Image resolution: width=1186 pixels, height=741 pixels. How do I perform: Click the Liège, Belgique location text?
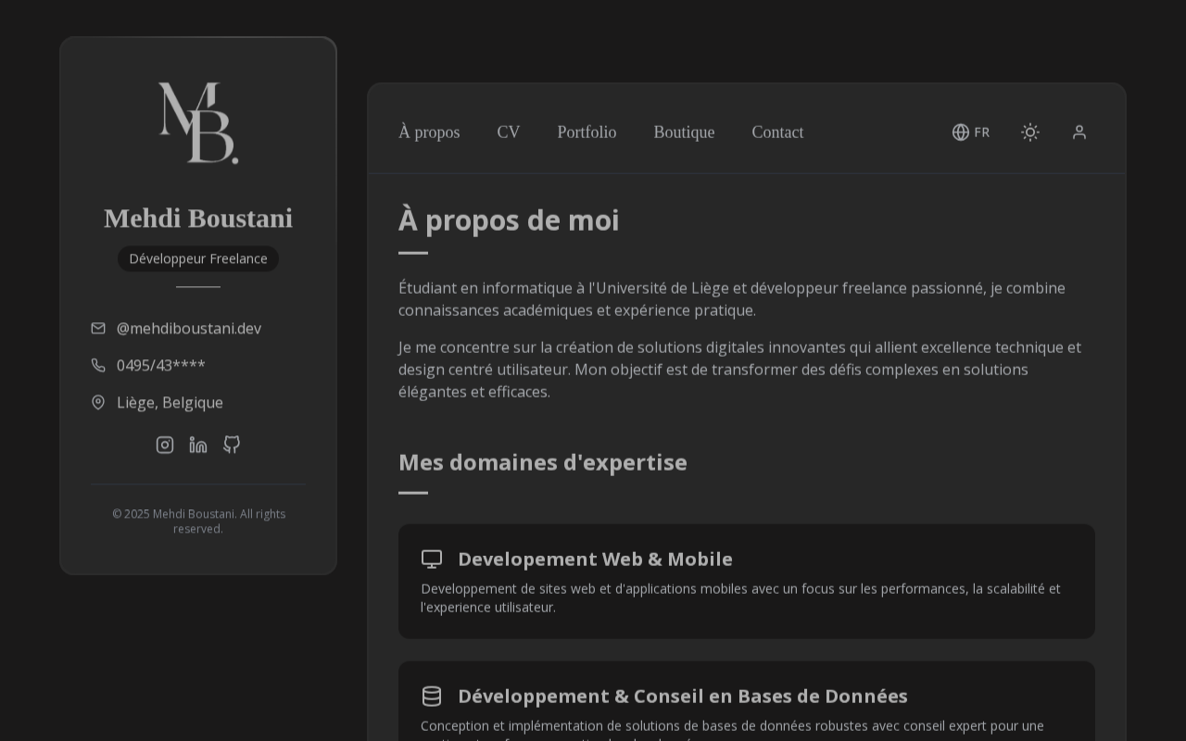170,402
